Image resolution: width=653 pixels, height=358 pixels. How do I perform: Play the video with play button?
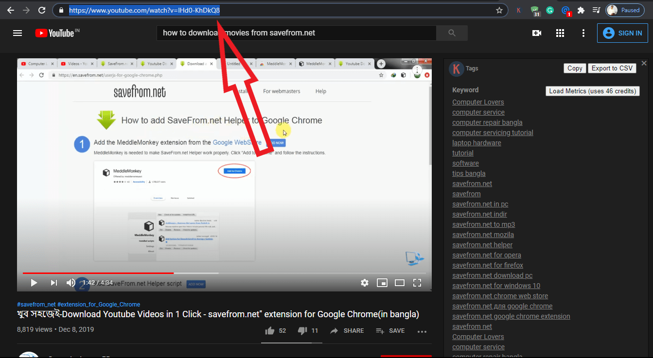pos(34,283)
